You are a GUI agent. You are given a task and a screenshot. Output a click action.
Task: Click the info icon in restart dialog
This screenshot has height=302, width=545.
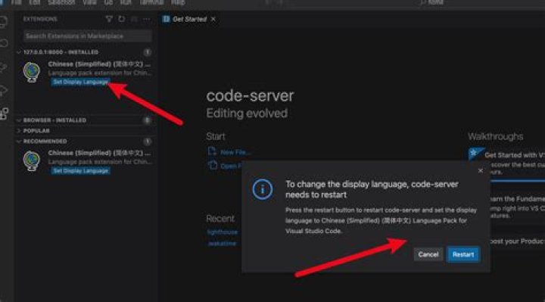click(263, 189)
